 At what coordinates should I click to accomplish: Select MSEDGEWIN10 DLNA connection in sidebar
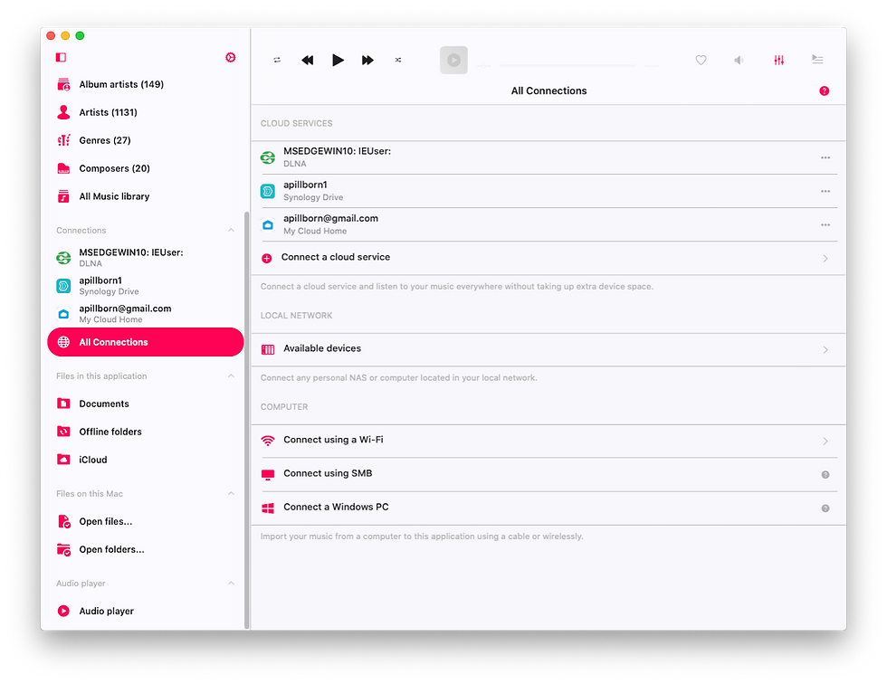click(x=146, y=258)
